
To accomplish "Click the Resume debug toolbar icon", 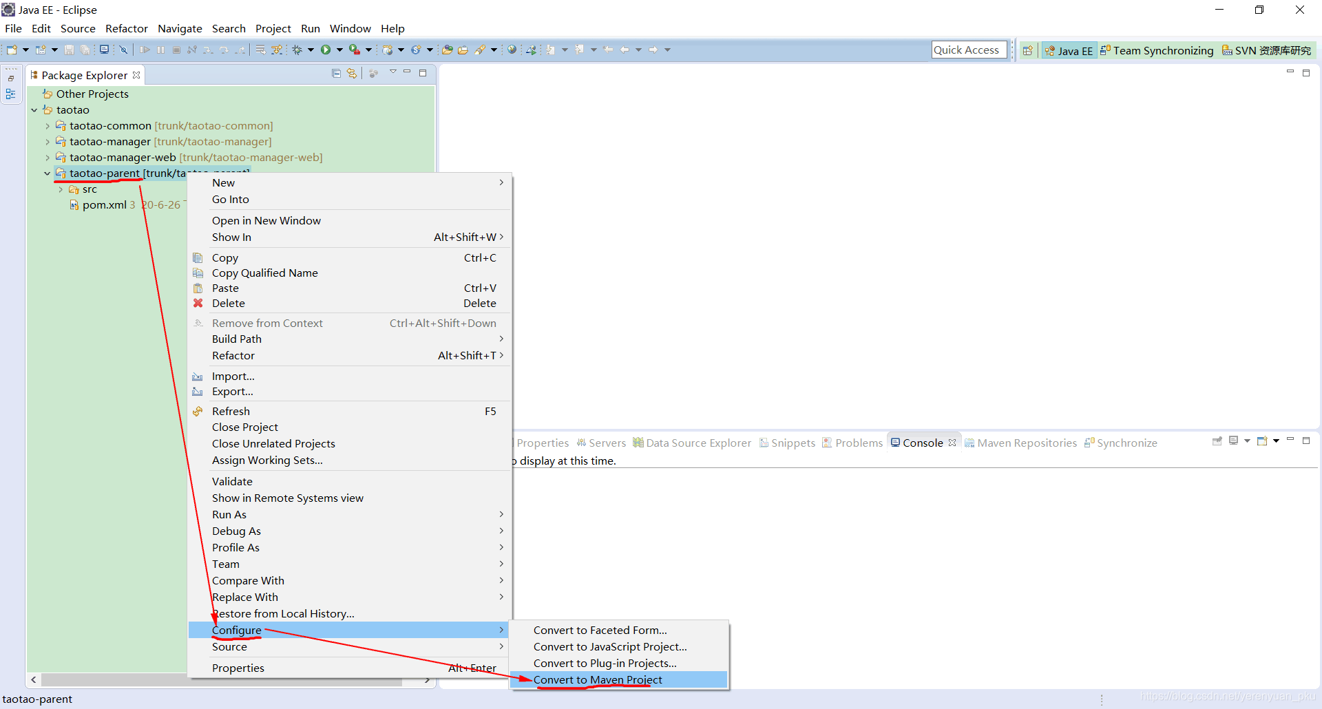I will click(x=145, y=50).
